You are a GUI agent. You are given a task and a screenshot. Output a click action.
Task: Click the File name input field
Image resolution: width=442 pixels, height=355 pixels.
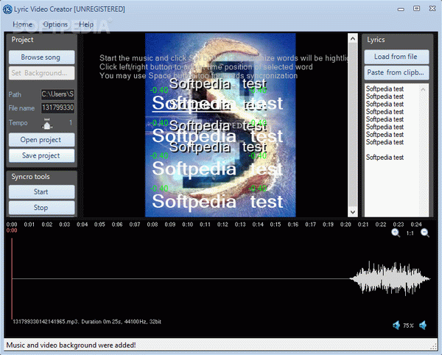tap(57, 108)
